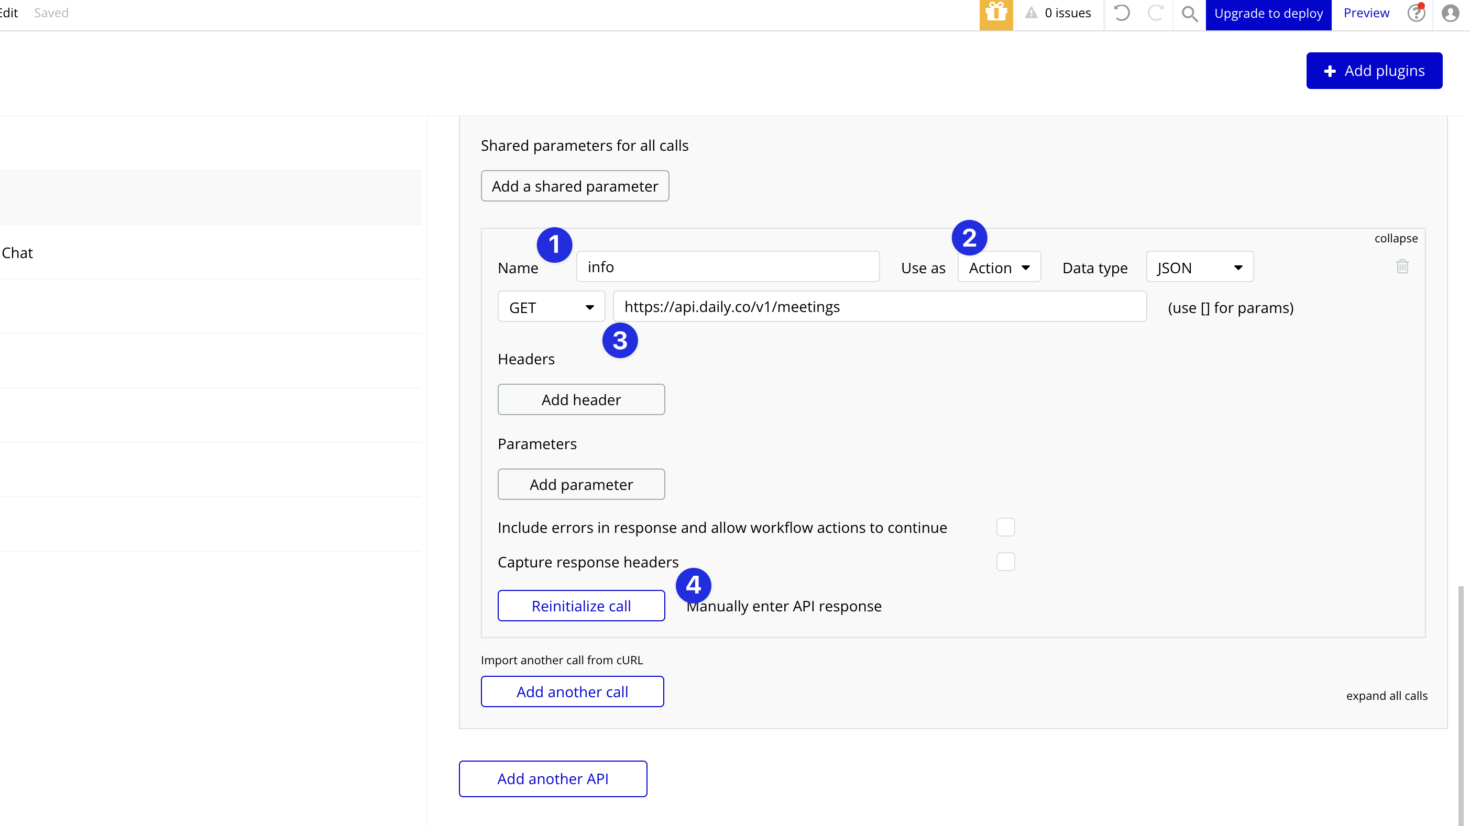Click the search magnifier icon

click(x=1190, y=13)
